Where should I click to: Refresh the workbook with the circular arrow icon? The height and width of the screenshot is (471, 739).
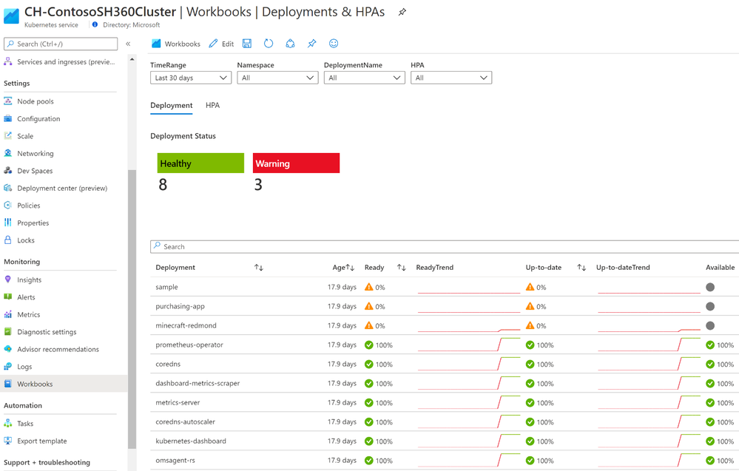tap(269, 44)
